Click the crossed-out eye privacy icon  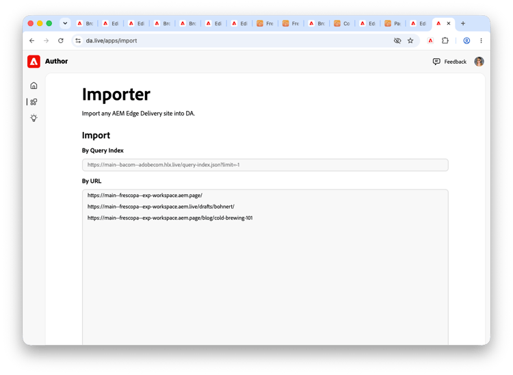pyautogui.click(x=397, y=40)
